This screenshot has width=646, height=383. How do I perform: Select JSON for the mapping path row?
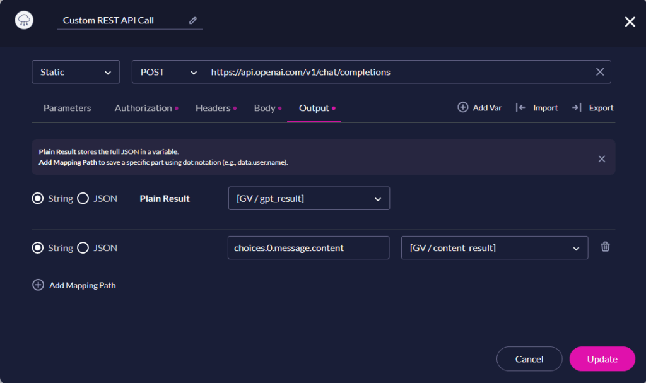(83, 247)
